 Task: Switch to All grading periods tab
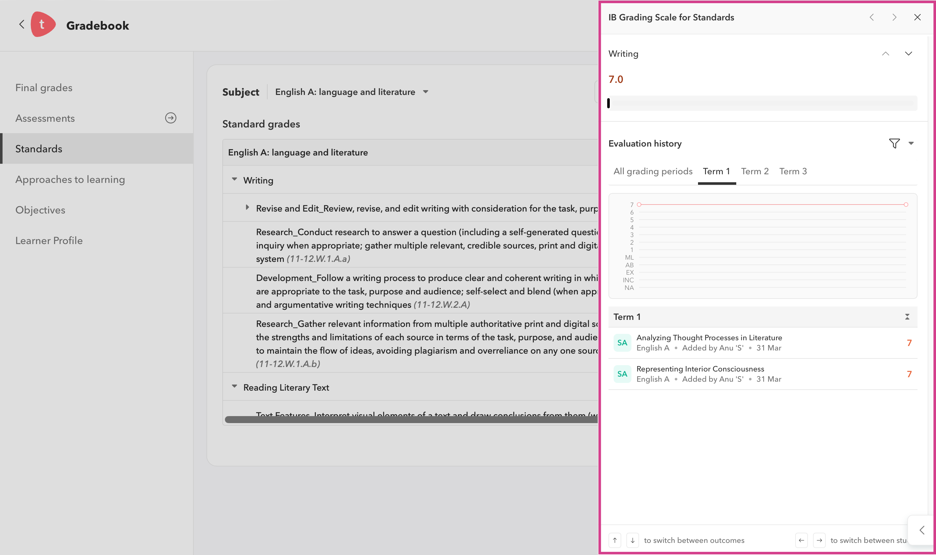(653, 171)
